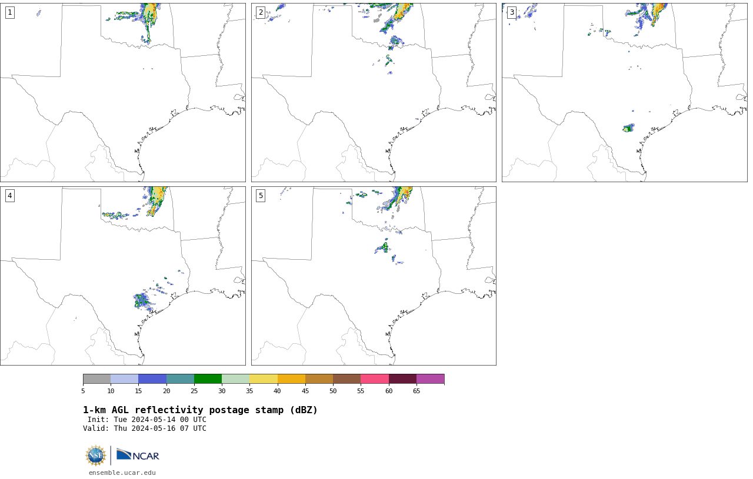Click the 'Init: Tue 2024-05-14 00 UTC' line
This screenshot has height=479, width=753.
coord(147,420)
